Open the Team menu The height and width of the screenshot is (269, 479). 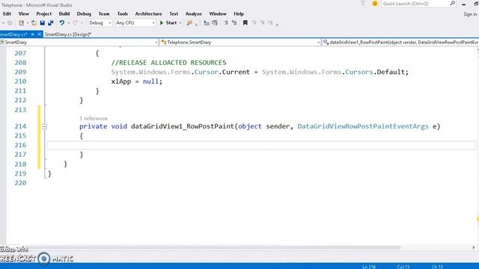(104, 13)
